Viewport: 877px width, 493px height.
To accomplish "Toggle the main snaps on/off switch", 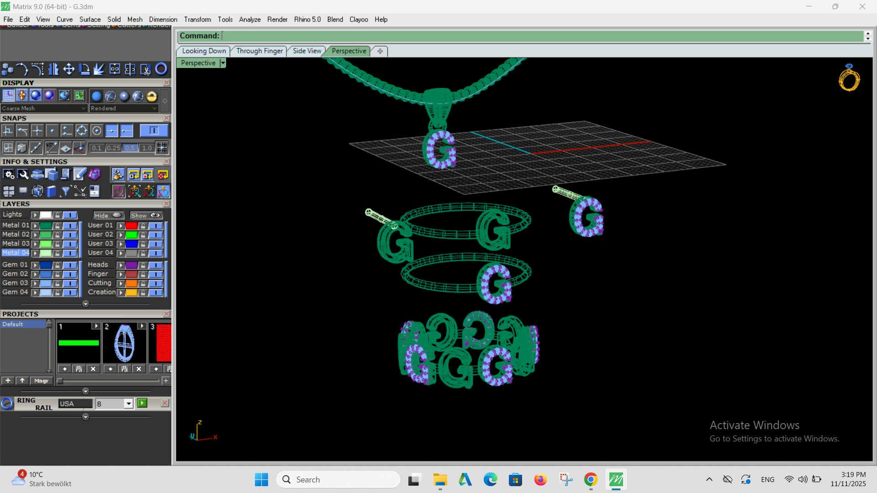I will [154, 131].
